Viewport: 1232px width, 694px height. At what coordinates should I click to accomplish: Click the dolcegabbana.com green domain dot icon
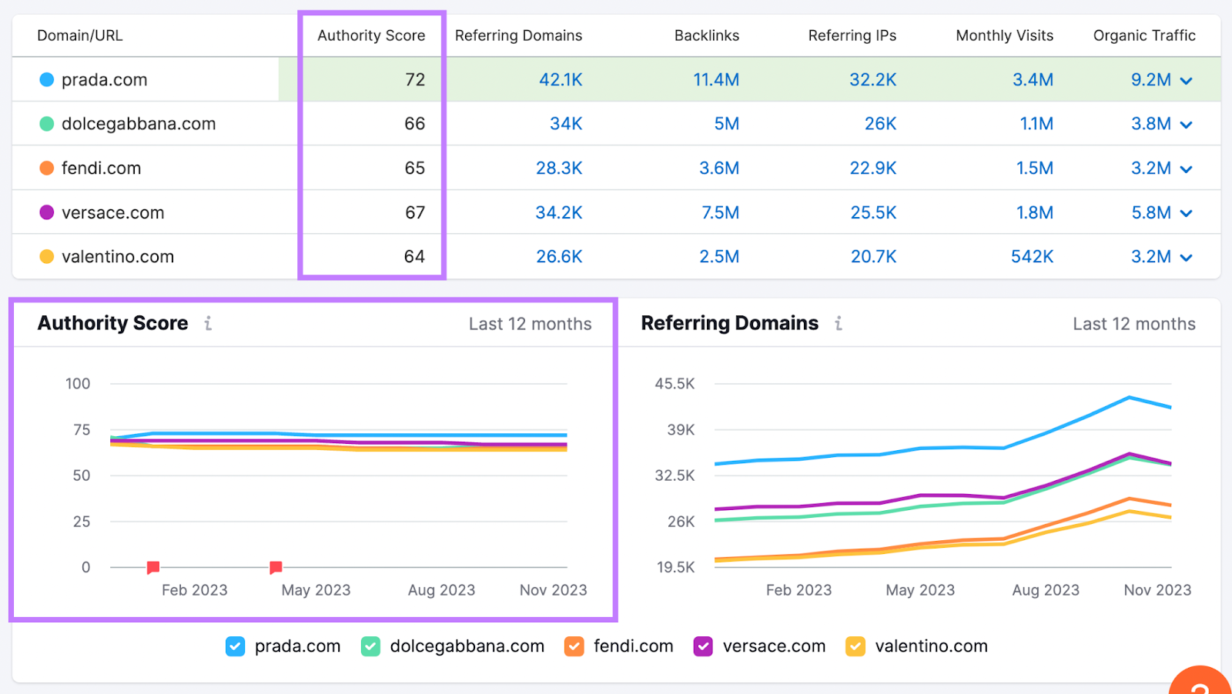(45, 124)
